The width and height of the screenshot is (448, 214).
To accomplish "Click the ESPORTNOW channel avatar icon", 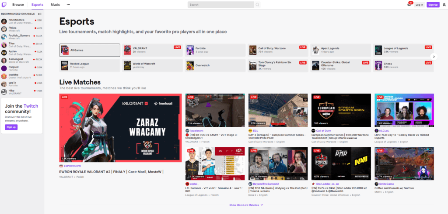I will (x=61, y=166).
